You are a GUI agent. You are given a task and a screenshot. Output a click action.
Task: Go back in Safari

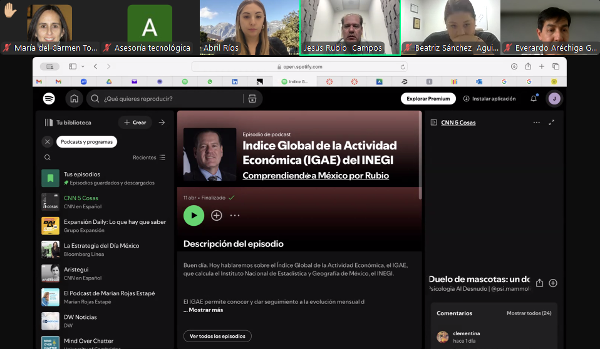coord(95,66)
